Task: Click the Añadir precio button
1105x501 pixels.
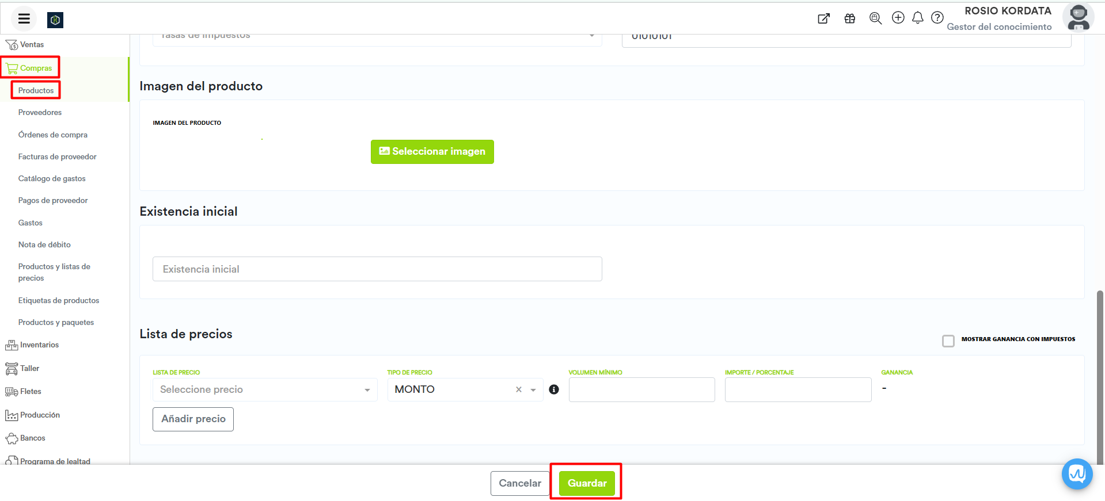Action: 193,419
